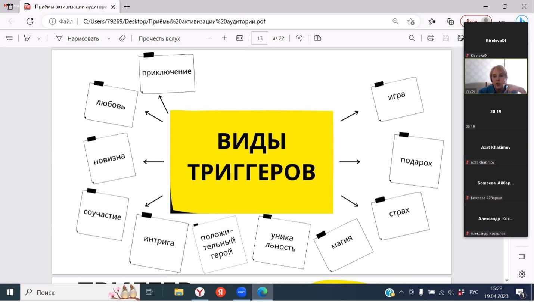Add this page to favorites star
The height and width of the screenshot is (302, 534).
click(x=411, y=21)
